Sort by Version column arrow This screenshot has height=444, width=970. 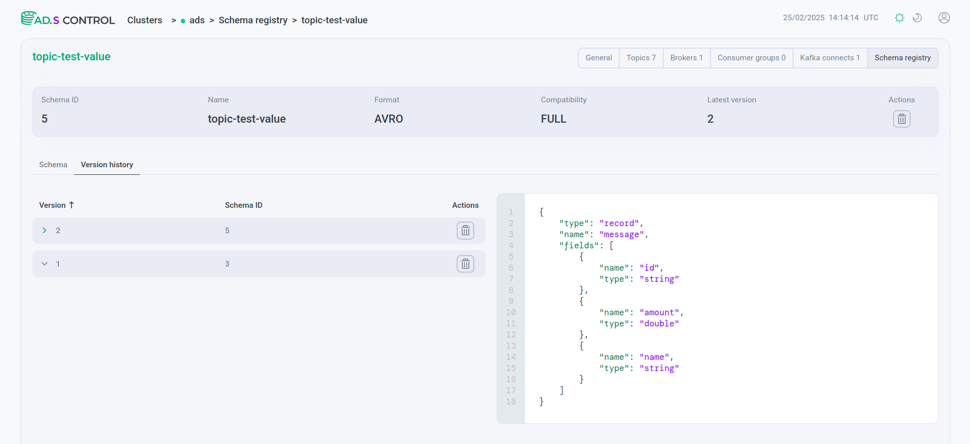point(71,205)
